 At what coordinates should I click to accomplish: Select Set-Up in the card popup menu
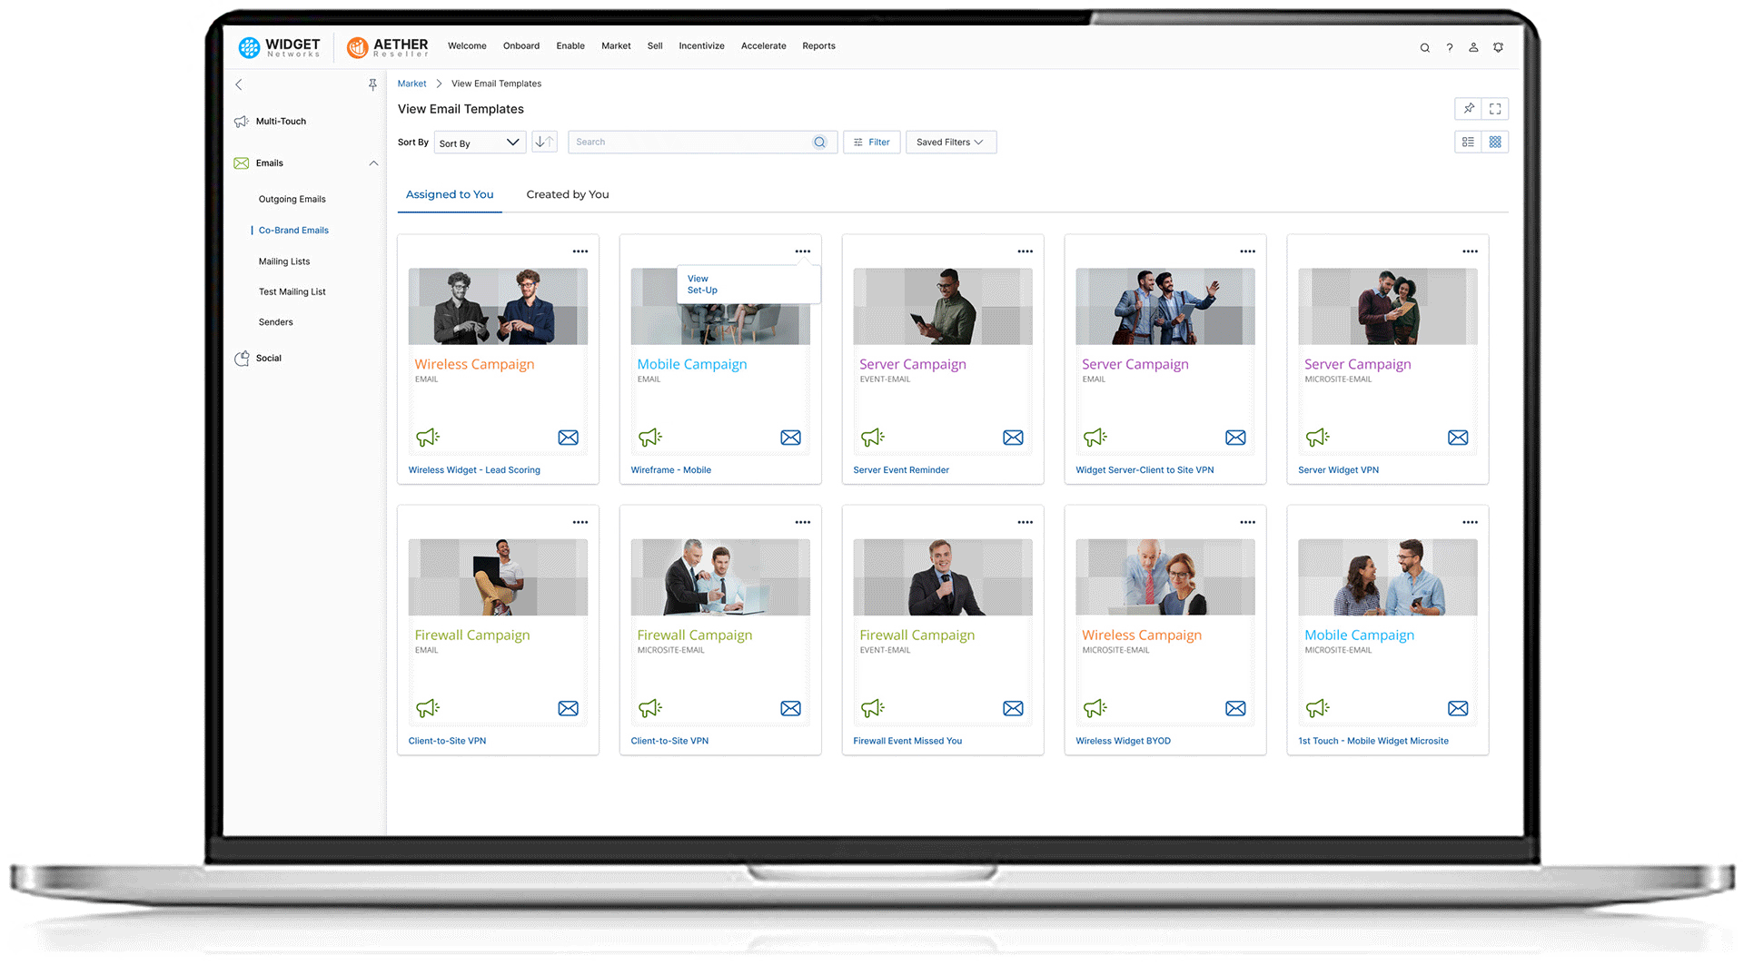point(702,291)
